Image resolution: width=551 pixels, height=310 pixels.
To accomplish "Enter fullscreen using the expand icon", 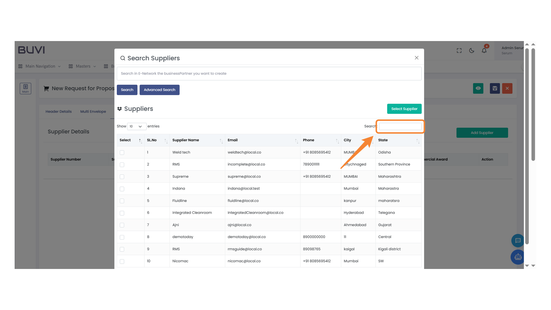I will tap(459, 50).
